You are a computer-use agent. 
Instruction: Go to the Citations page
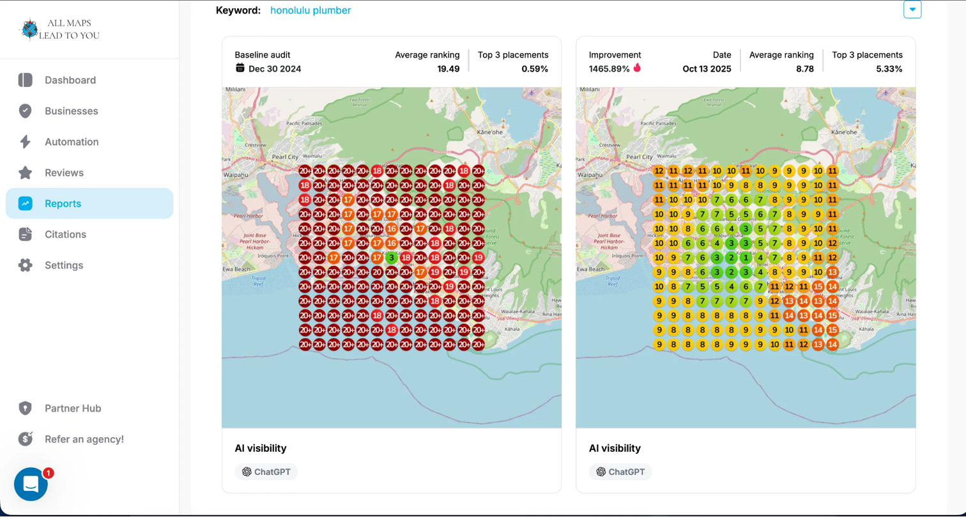coord(65,235)
